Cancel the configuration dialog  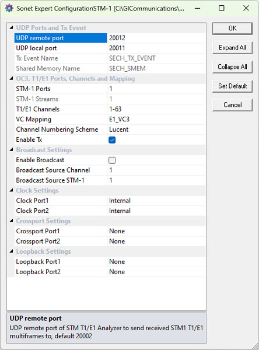point(232,105)
